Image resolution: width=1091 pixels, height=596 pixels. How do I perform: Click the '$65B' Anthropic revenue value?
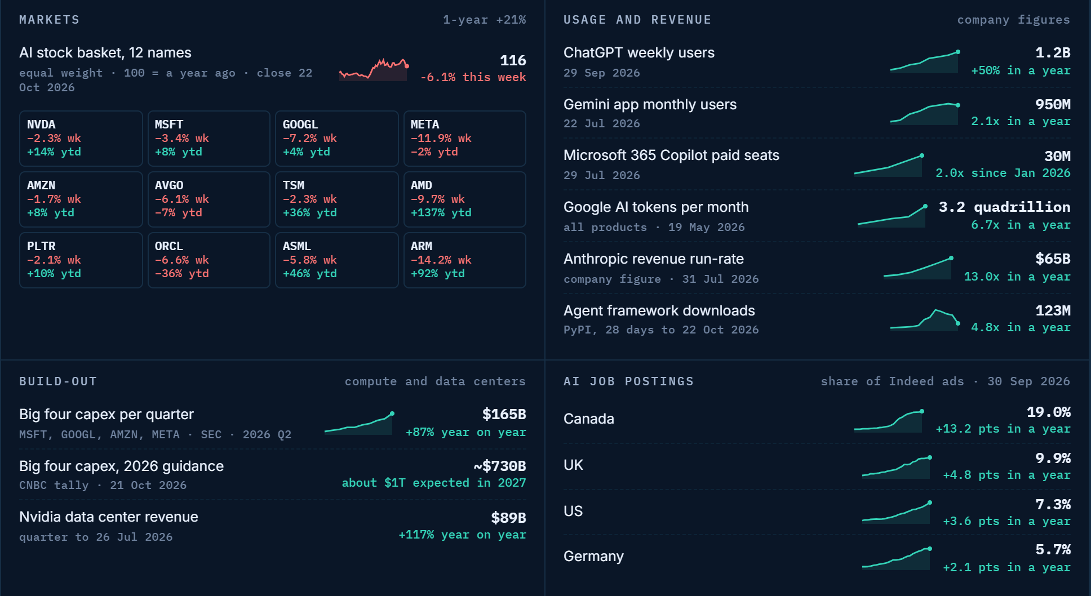click(x=1053, y=259)
